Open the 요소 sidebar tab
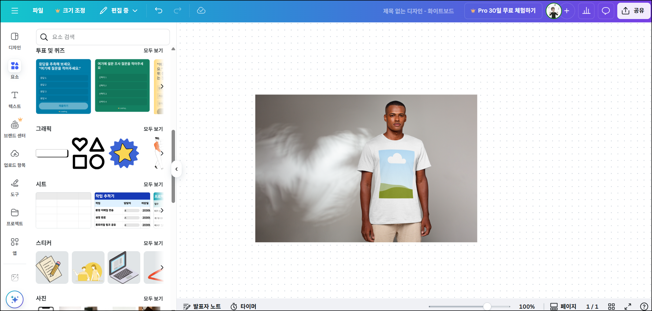This screenshot has width=652, height=311. pos(15,69)
